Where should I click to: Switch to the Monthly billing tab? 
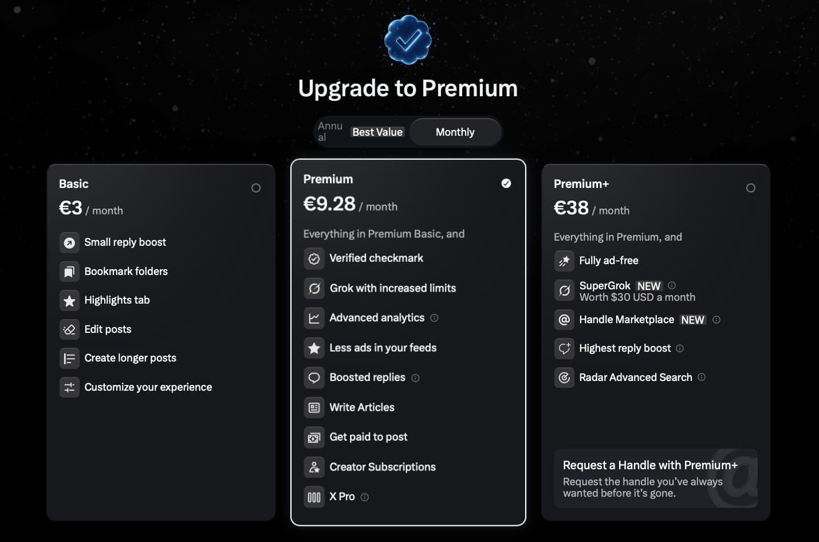455,132
